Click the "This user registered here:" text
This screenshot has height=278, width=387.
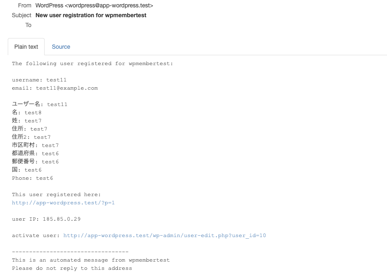tap(56, 194)
